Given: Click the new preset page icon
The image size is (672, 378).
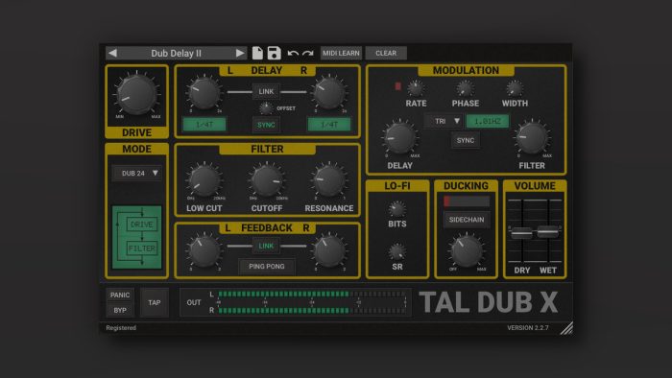Looking at the screenshot, I should pyautogui.click(x=257, y=53).
